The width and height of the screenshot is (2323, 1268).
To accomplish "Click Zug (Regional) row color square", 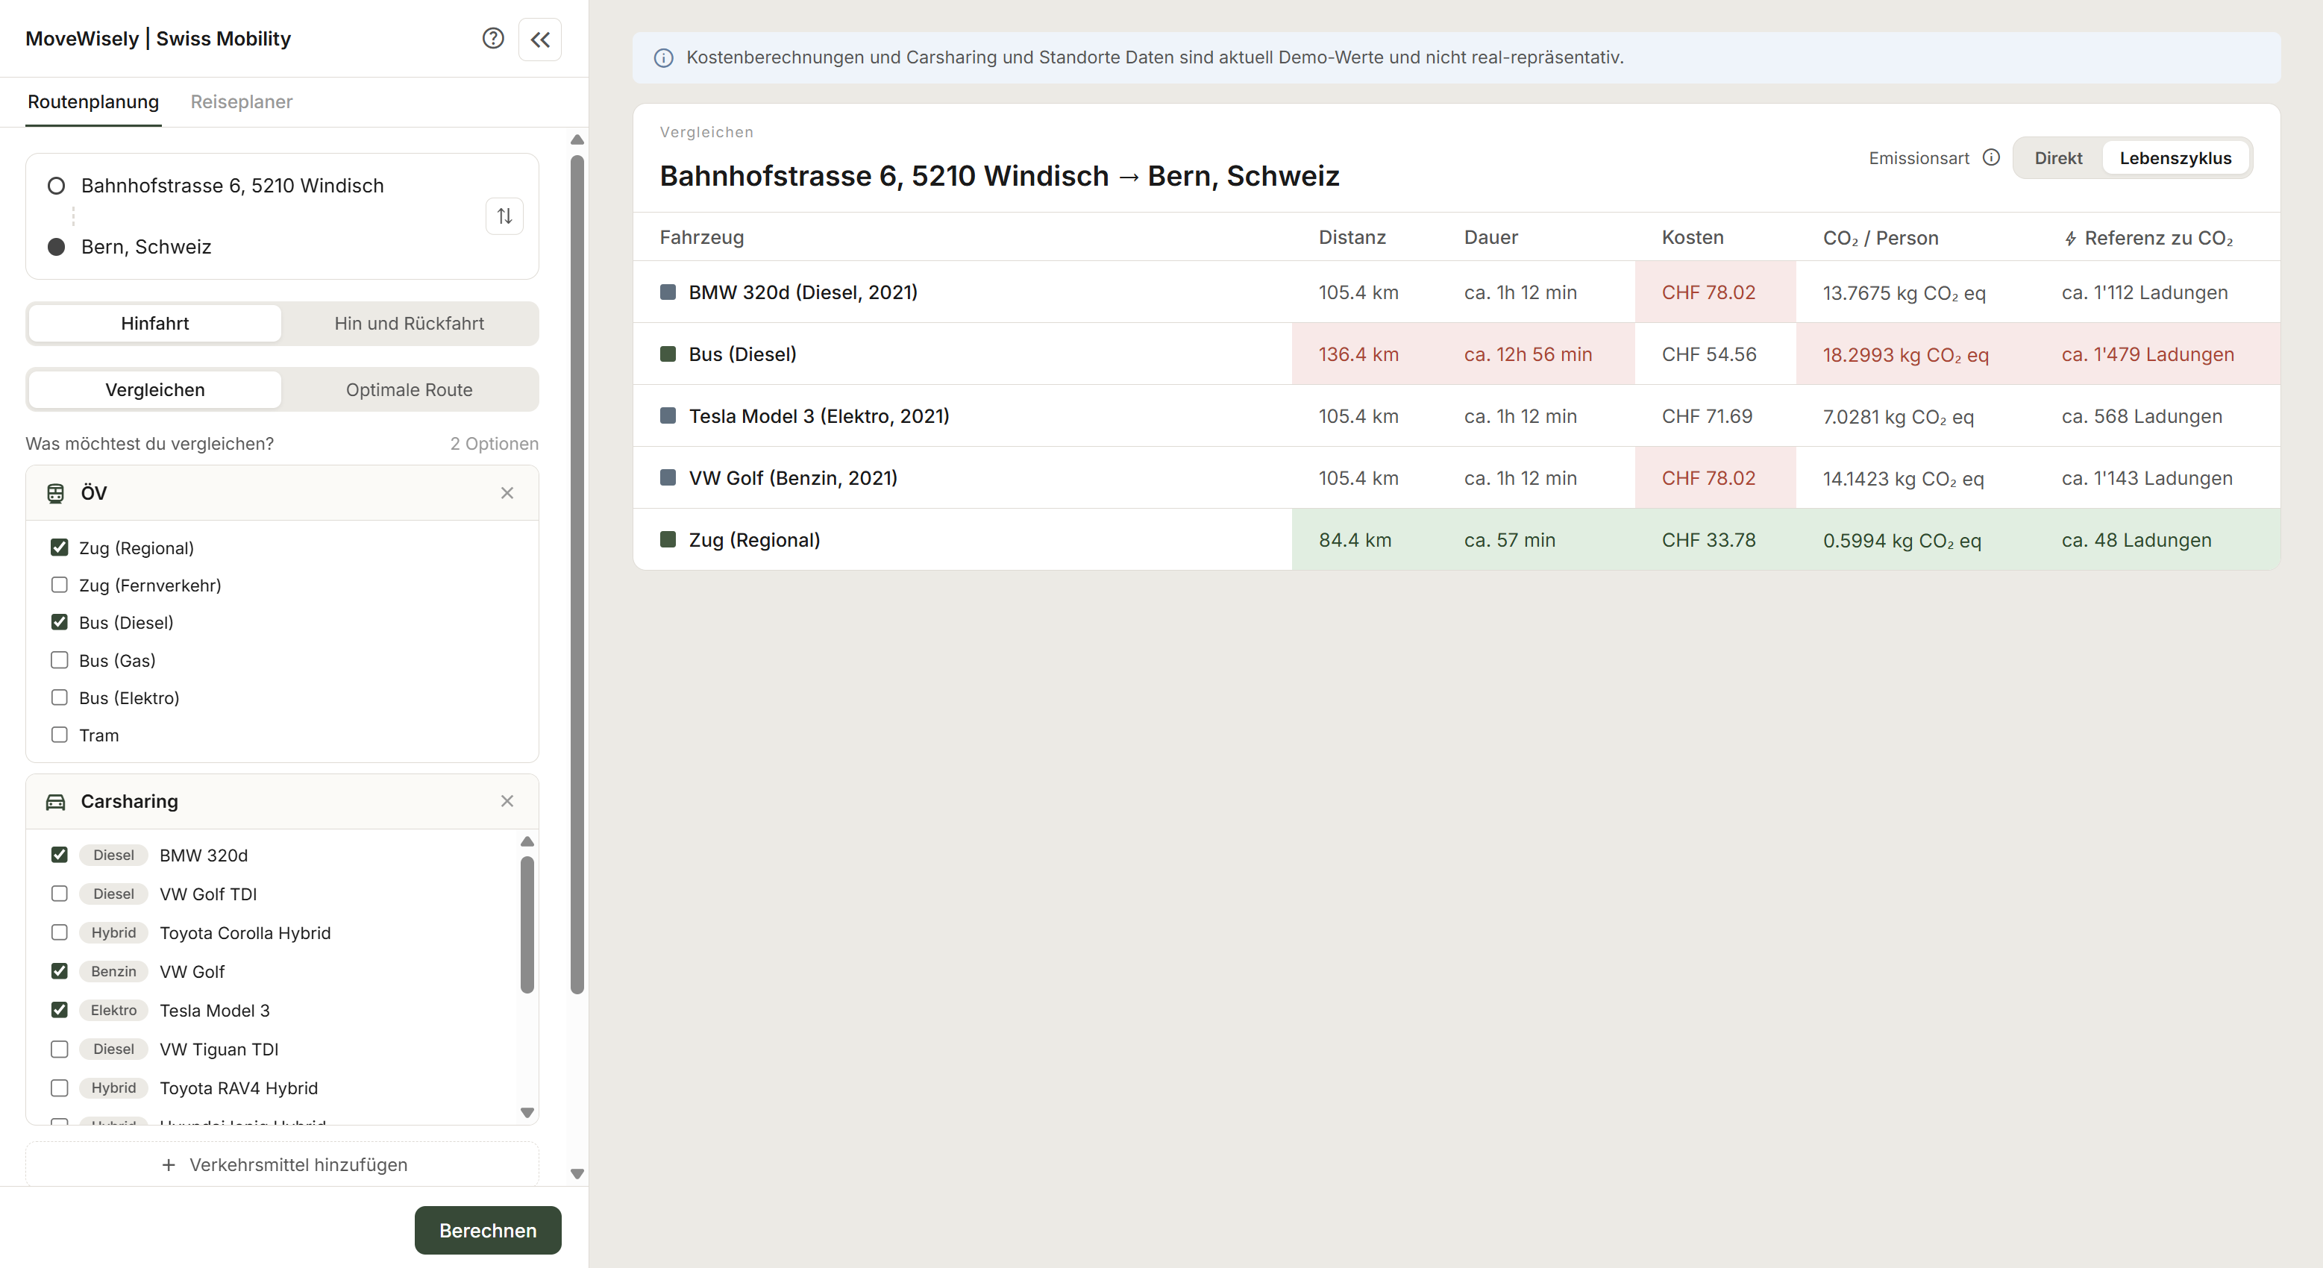I will click(x=668, y=540).
